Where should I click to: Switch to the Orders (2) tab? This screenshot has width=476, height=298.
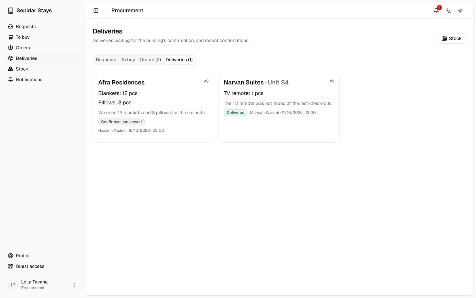150,60
